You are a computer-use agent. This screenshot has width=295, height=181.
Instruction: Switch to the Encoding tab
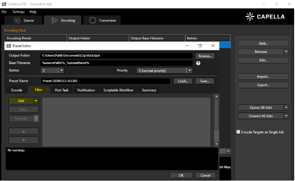point(63,20)
